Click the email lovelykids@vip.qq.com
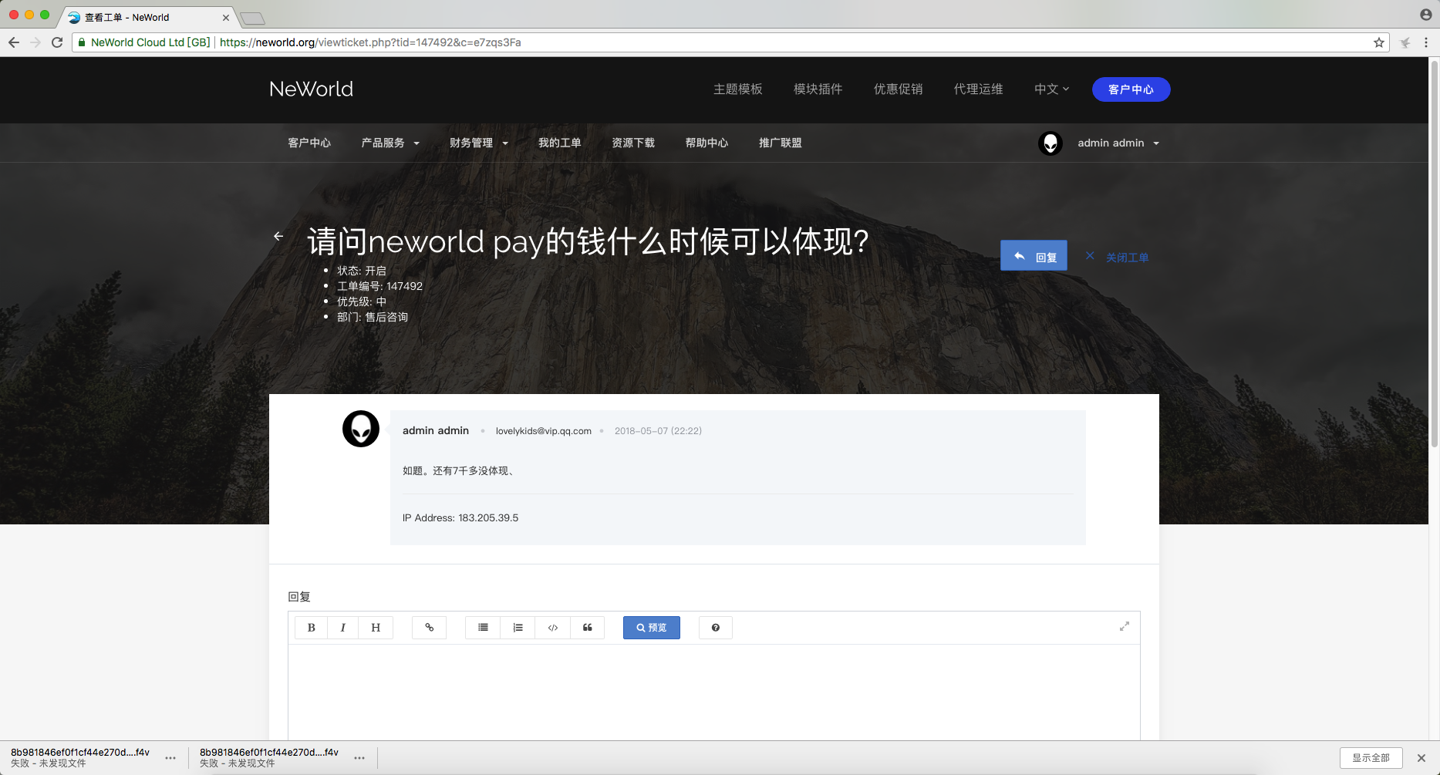Viewport: 1440px width, 775px height. (x=544, y=431)
